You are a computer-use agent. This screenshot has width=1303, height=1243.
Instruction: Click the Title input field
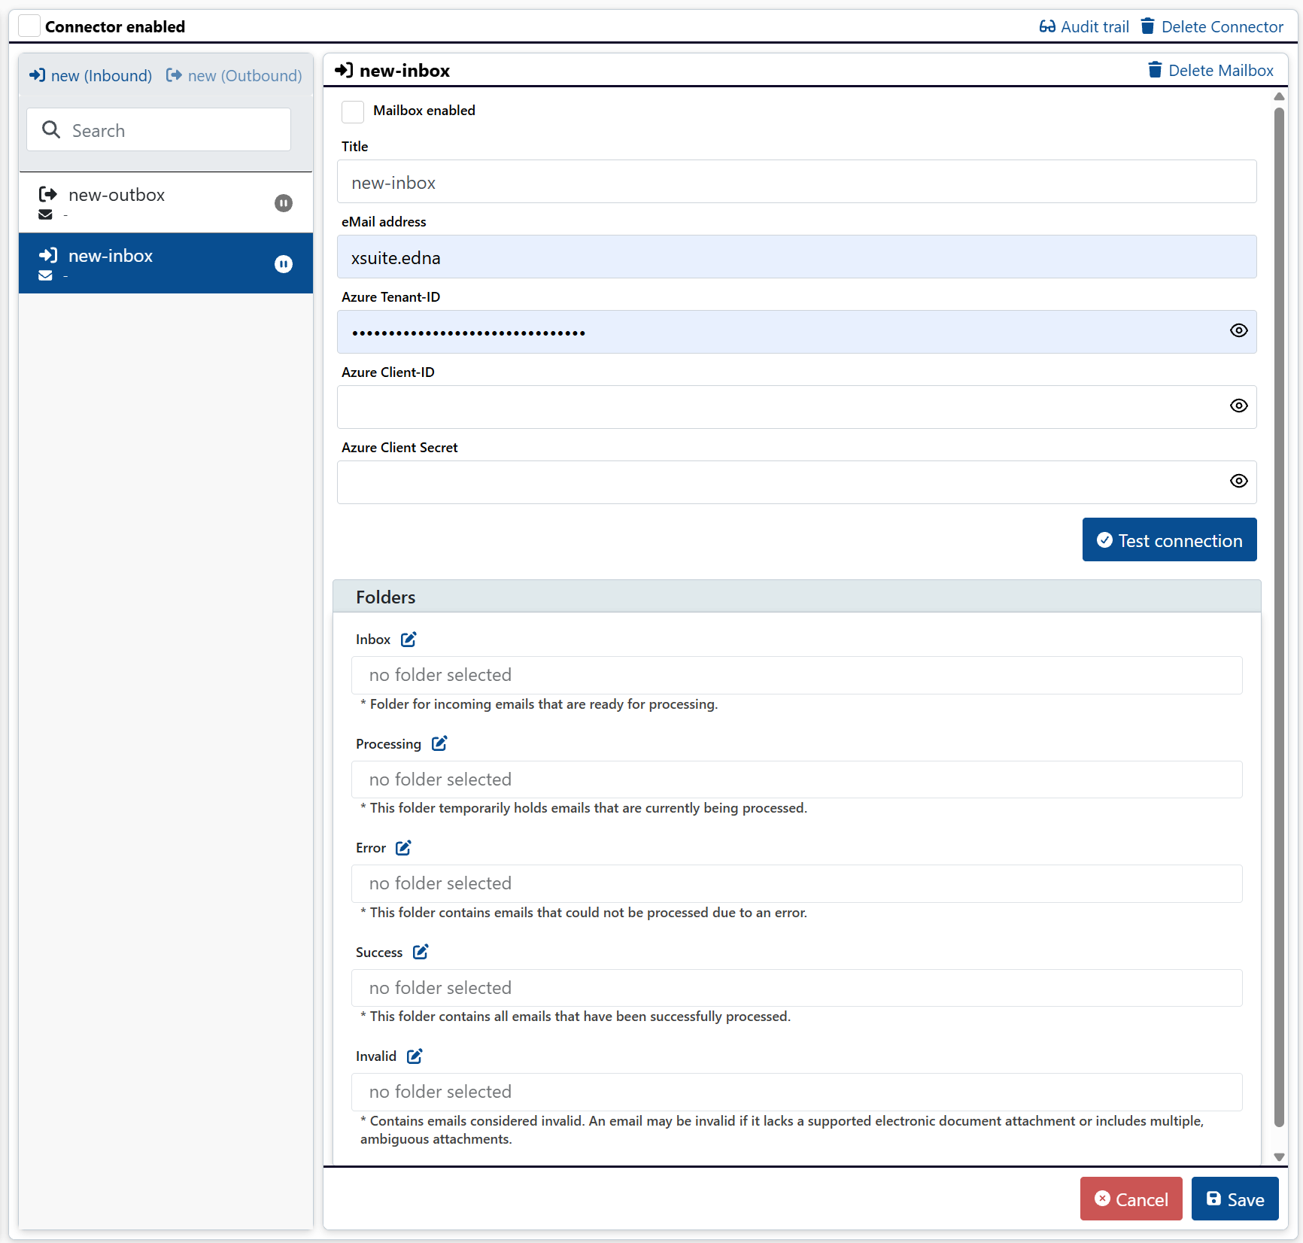pyautogui.click(x=797, y=181)
